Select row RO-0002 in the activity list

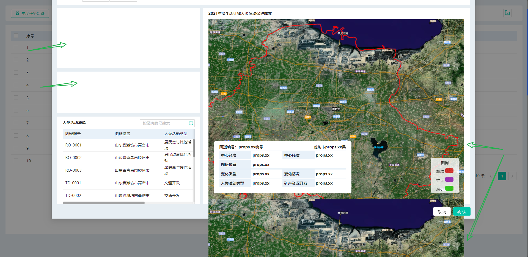pos(128,158)
